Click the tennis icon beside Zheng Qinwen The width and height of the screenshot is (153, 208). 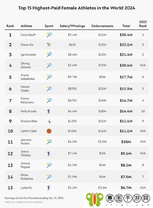(x=49, y=65)
